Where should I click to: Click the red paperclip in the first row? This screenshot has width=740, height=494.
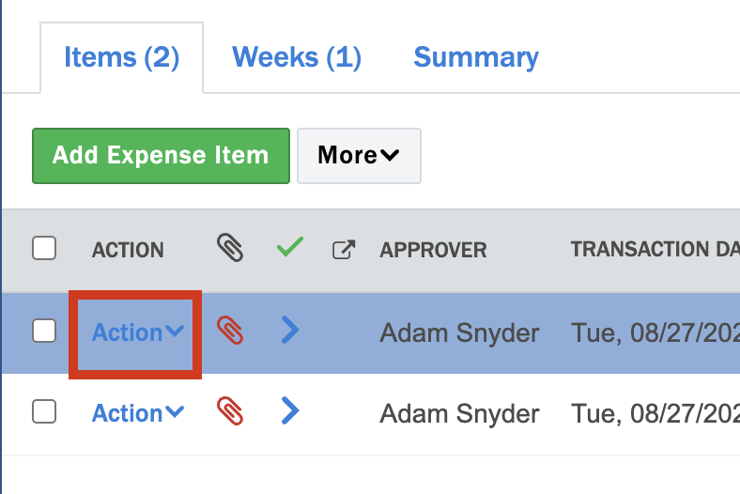click(x=230, y=332)
